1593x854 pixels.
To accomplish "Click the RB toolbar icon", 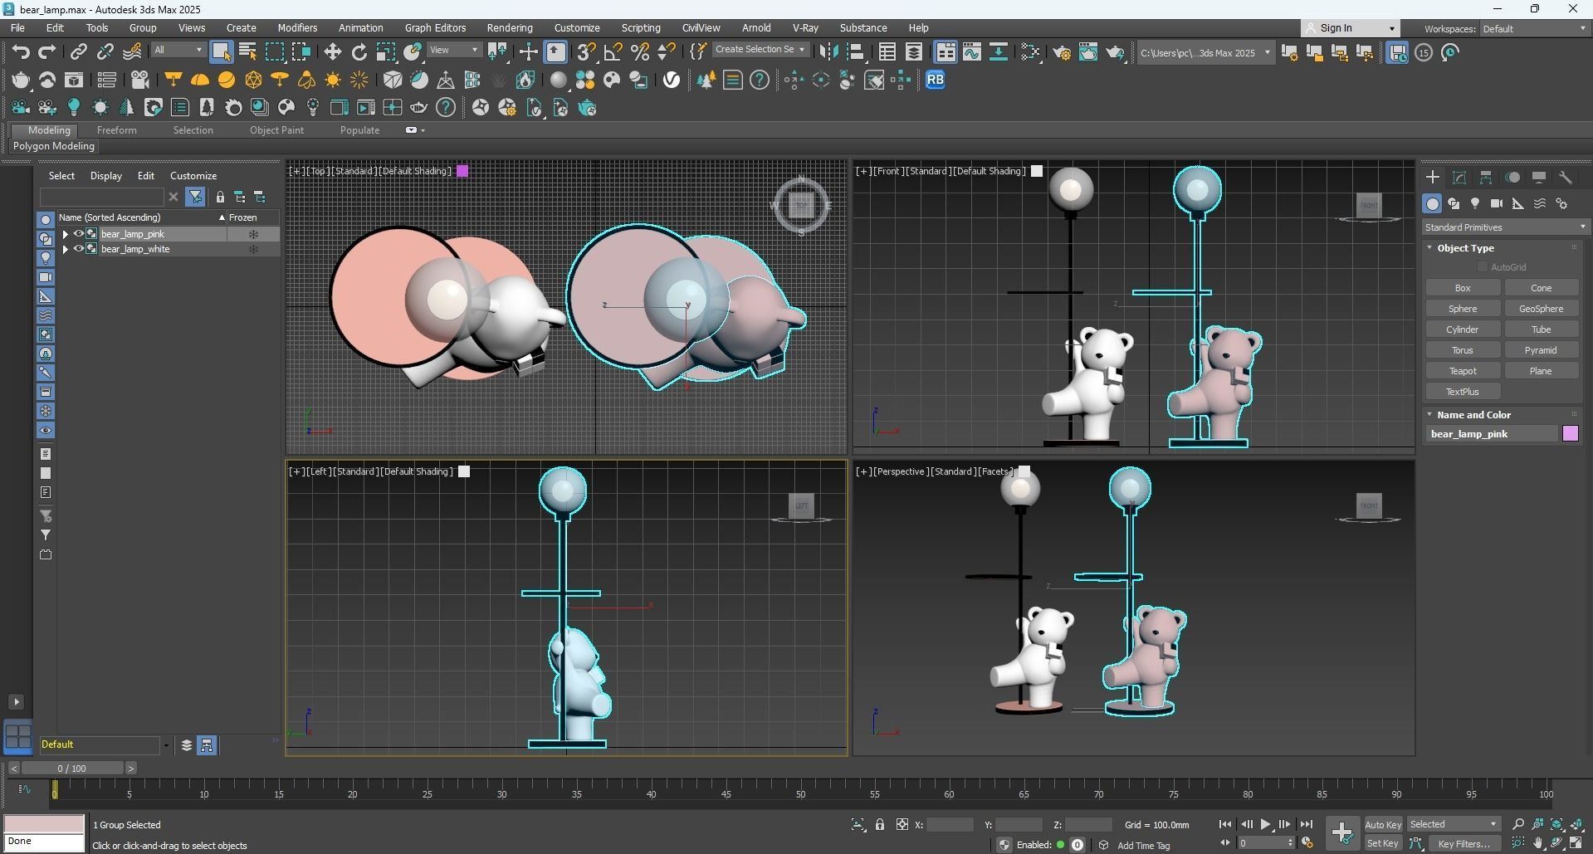I will (x=935, y=80).
